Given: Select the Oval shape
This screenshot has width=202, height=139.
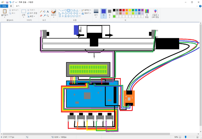Looking at the screenshot, I should [x=66, y=10].
